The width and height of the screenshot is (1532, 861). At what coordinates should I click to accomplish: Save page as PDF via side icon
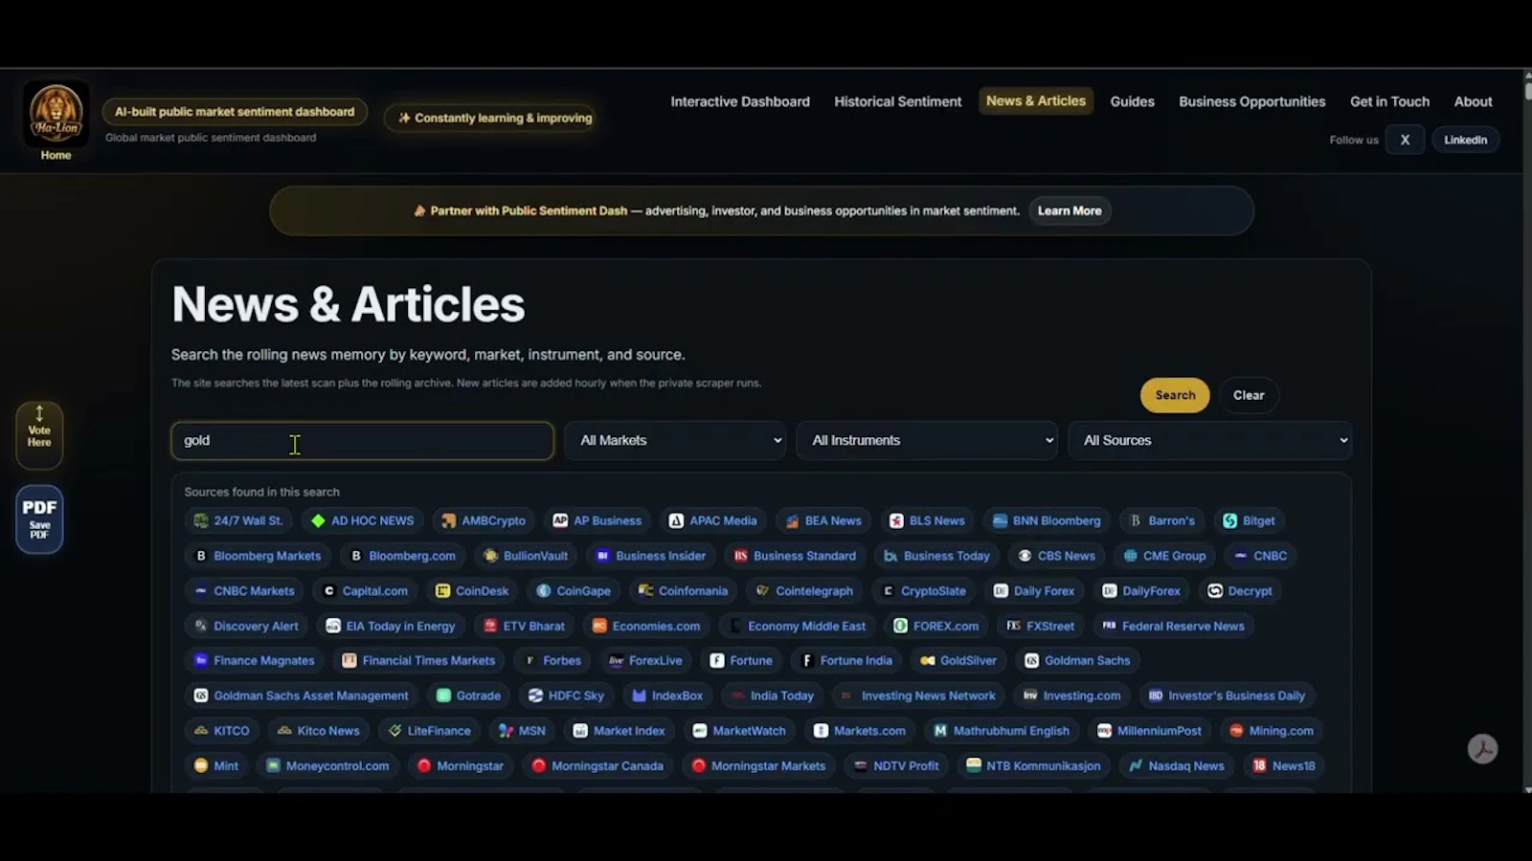point(39,519)
